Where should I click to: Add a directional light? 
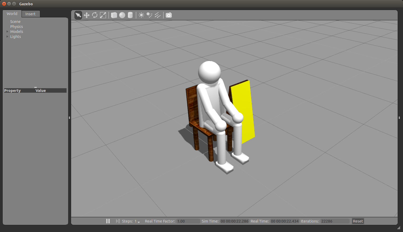pos(158,15)
